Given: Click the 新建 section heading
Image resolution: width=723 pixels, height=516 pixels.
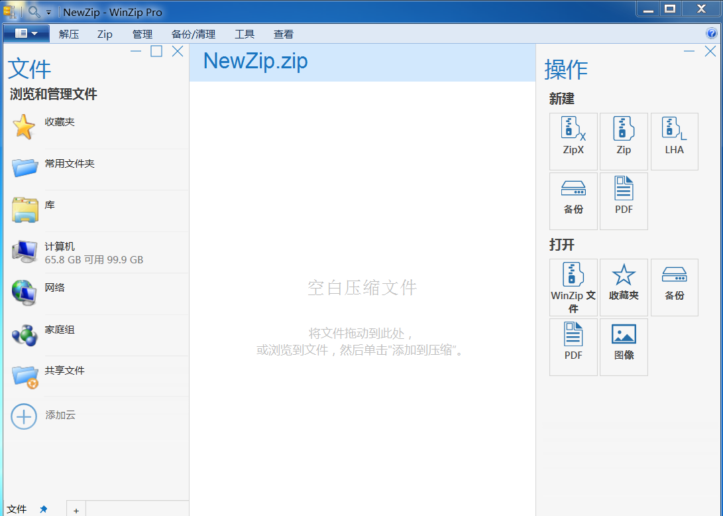Looking at the screenshot, I should click(x=561, y=99).
